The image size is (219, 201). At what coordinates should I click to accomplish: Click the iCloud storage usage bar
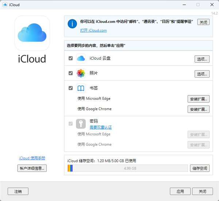[128, 168]
